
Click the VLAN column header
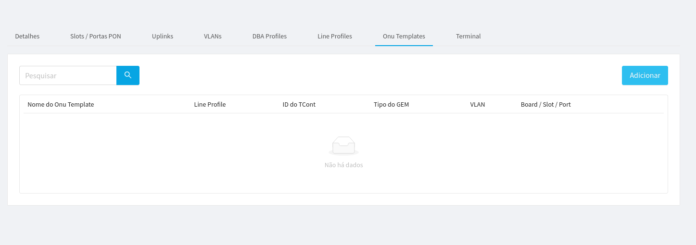click(477, 104)
